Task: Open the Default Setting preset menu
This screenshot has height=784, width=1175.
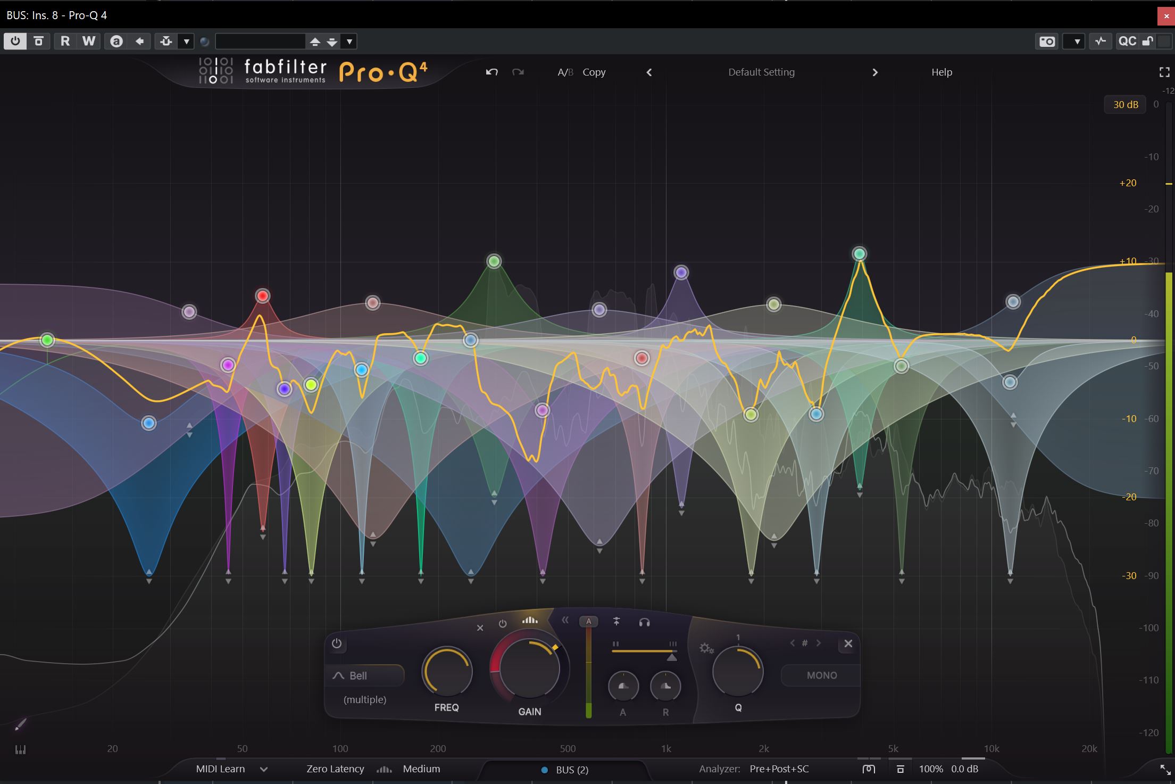Action: coord(761,72)
